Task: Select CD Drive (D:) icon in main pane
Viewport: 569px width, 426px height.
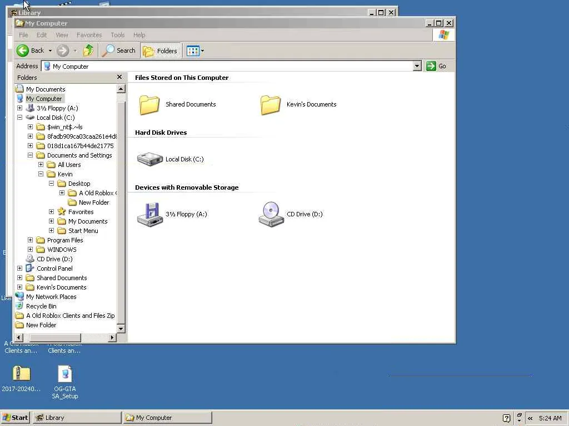Action: 271,214
